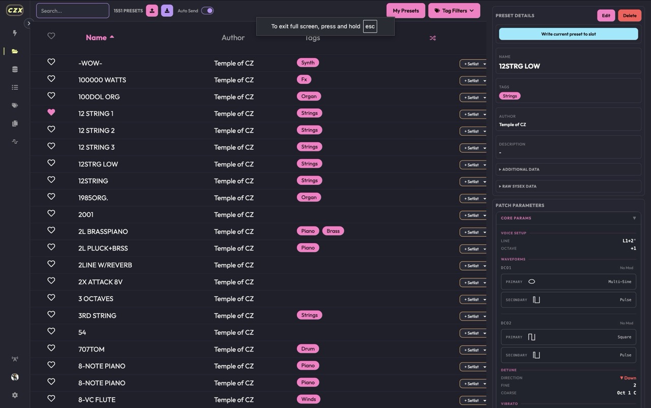Click the red Down detune direction indicator
Viewport: 651px width, 408px height.
[x=628, y=378]
